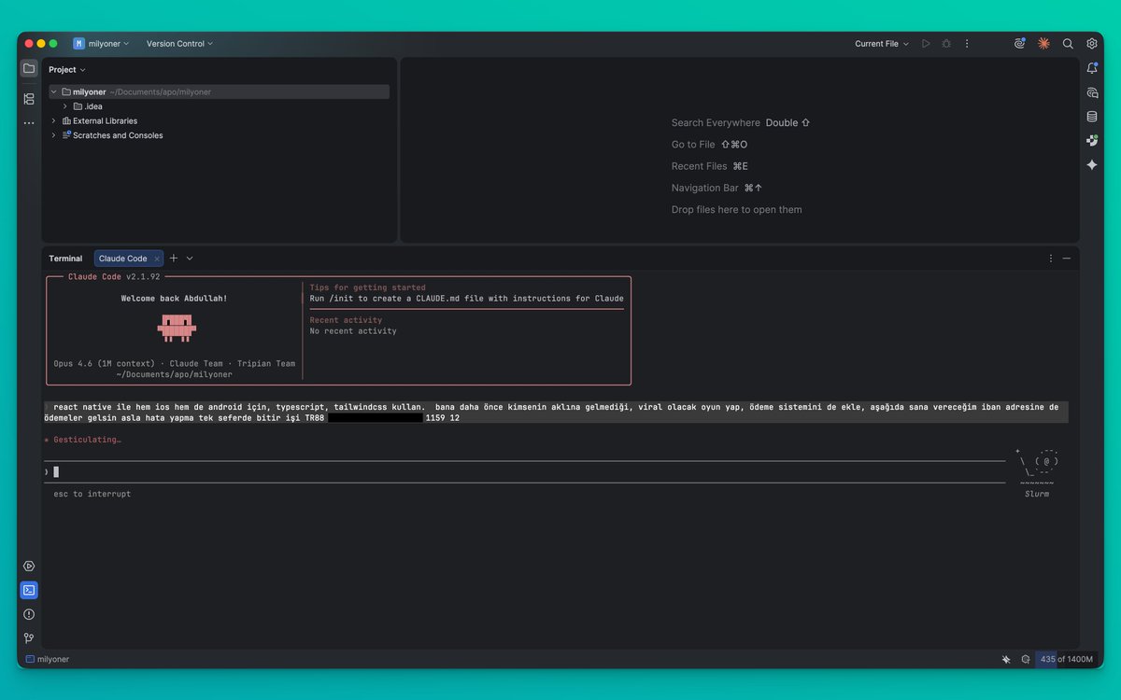Click the "Search Everywhere" hint text

(x=716, y=123)
